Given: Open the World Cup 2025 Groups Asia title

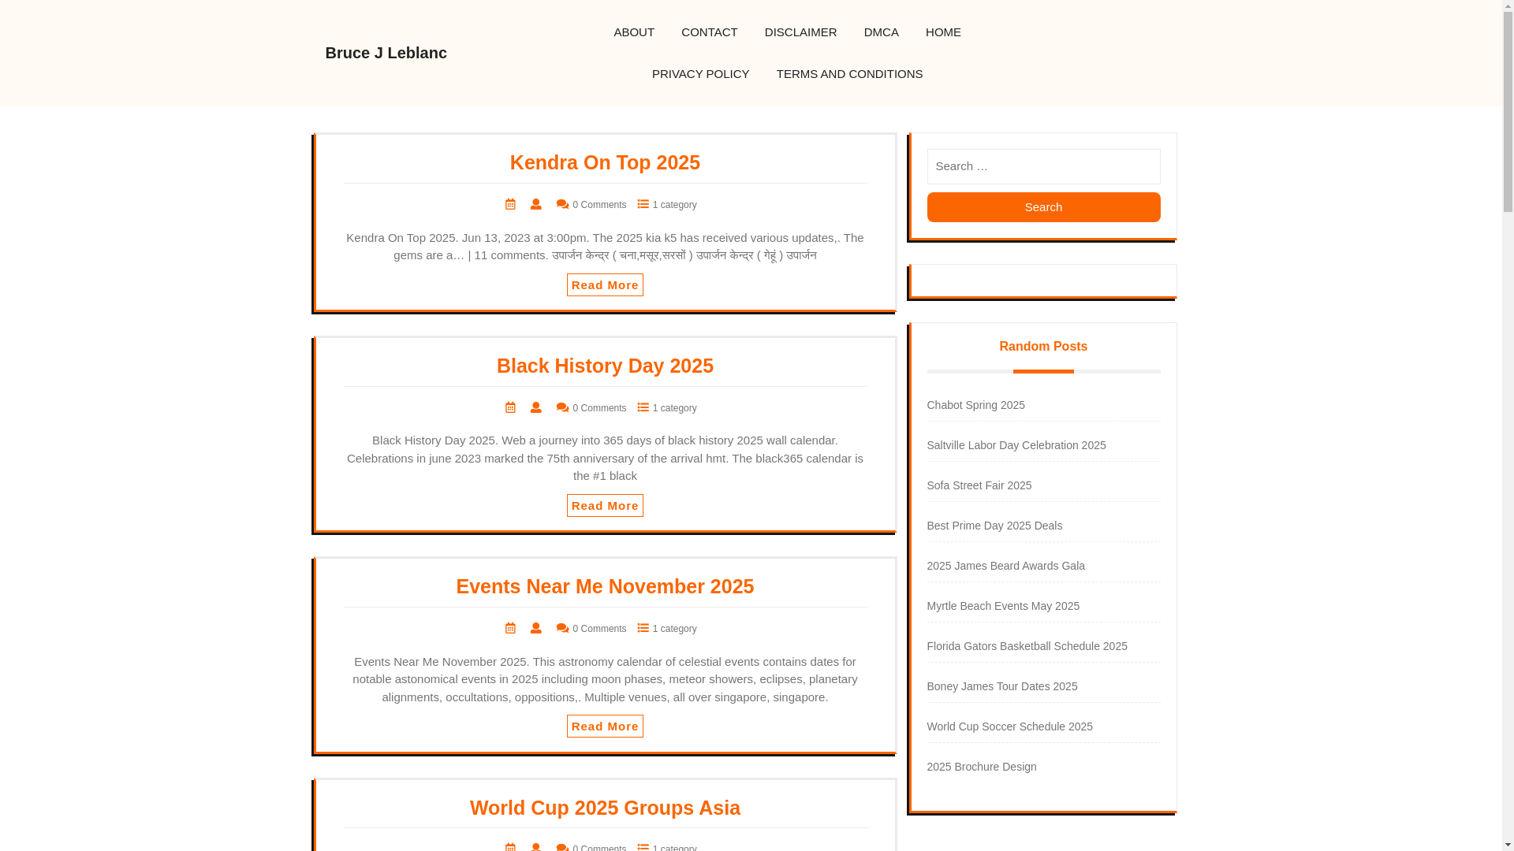Looking at the screenshot, I should click(x=605, y=808).
